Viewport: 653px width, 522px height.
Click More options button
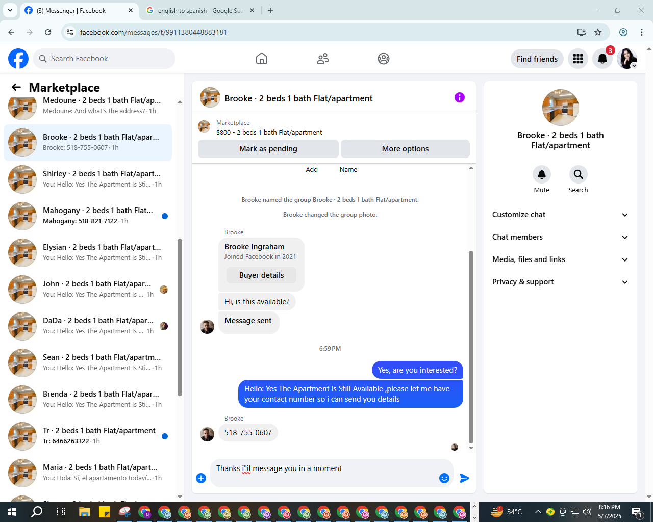click(x=405, y=149)
